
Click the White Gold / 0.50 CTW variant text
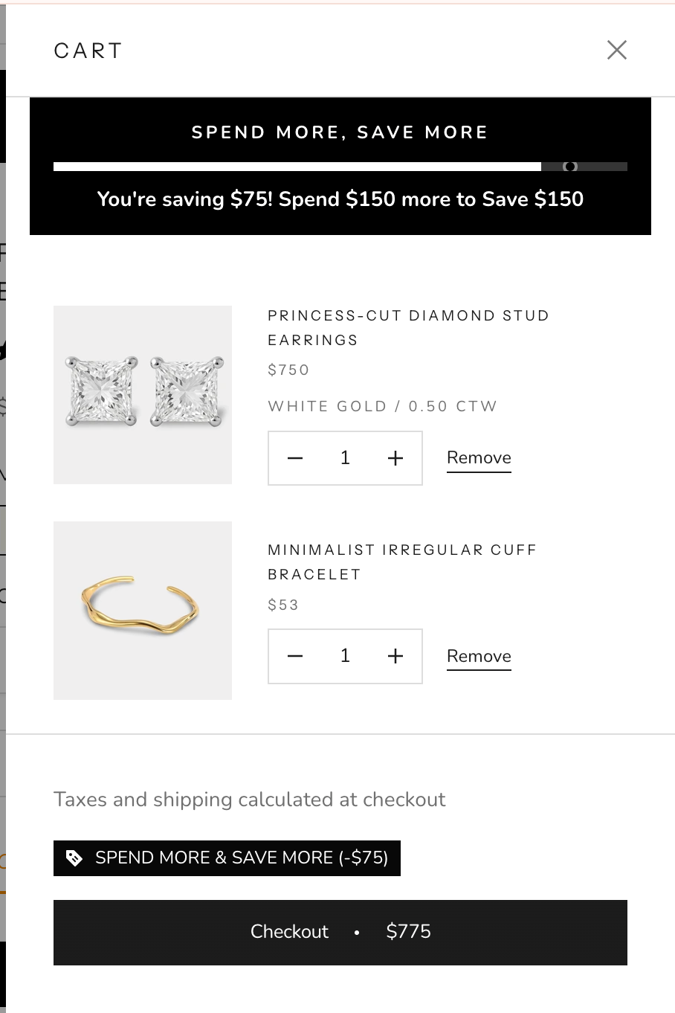click(x=382, y=406)
